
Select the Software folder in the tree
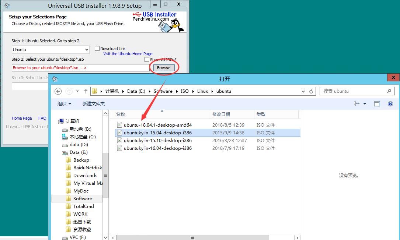tap(83, 199)
